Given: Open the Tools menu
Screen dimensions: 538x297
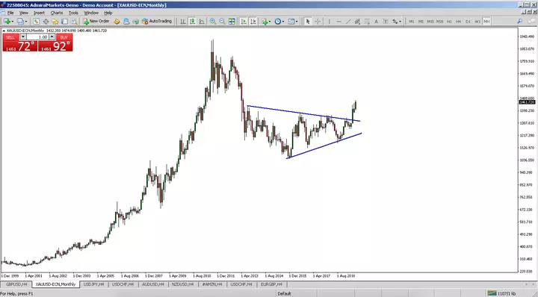Looking at the screenshot, I should coord(73,13).
